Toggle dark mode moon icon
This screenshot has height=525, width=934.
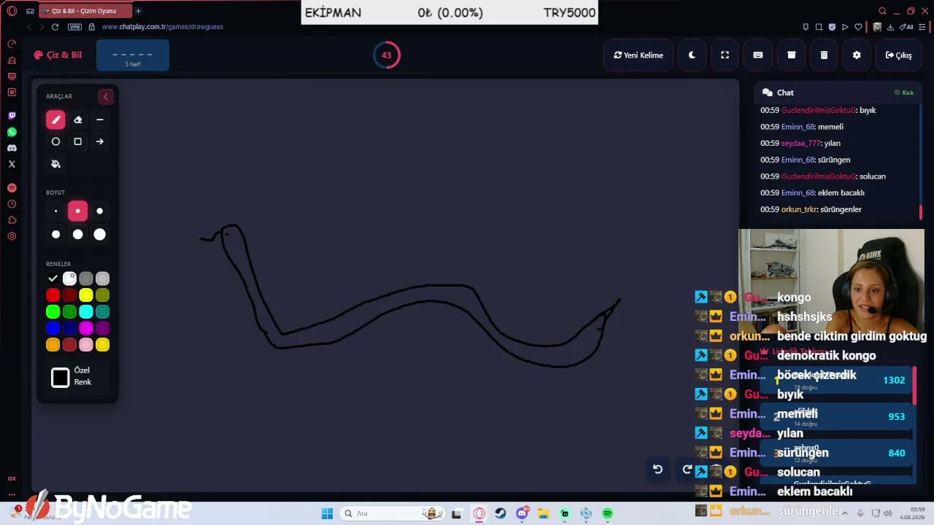692,55
